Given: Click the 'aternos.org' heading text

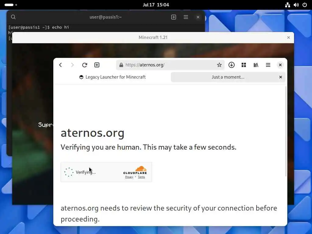Looking at the screenshot, I should [x=92, y=133].
